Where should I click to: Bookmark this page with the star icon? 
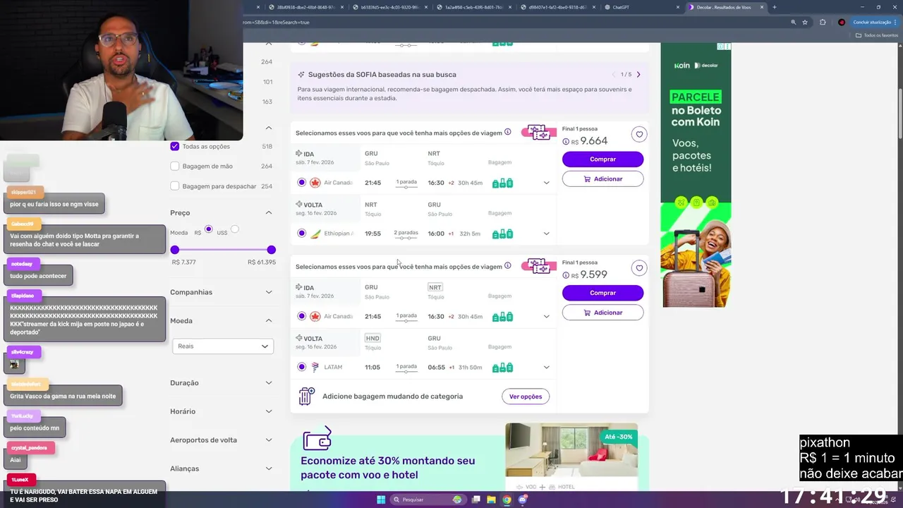[x=805, y=22]
